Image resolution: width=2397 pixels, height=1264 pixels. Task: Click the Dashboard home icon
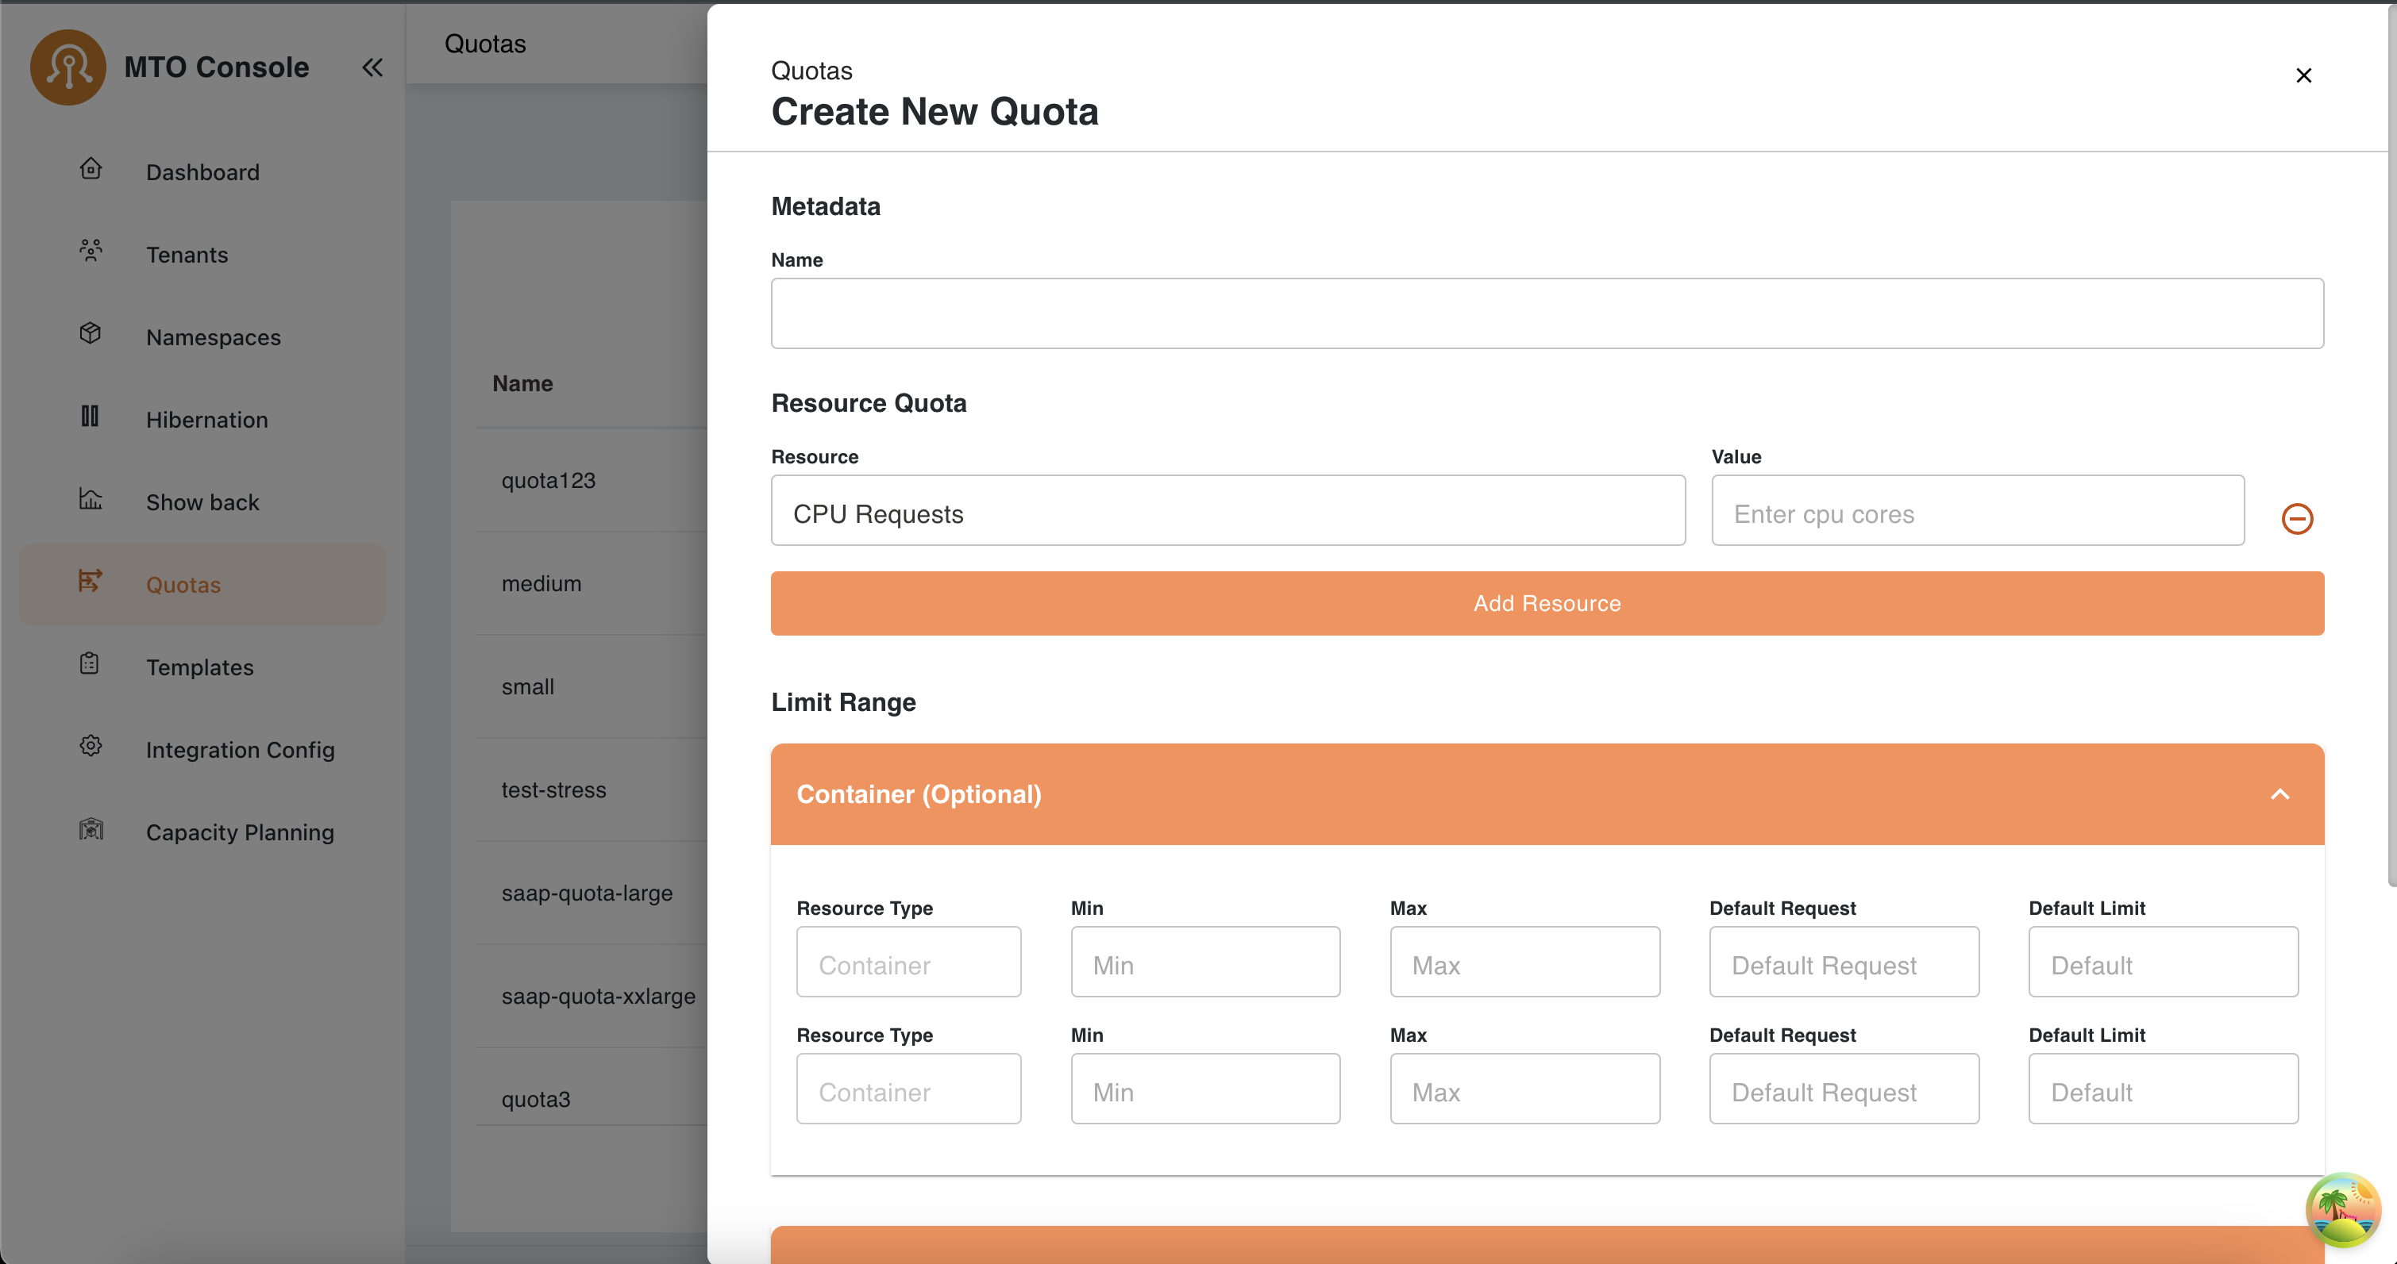[x=91, y=169]
